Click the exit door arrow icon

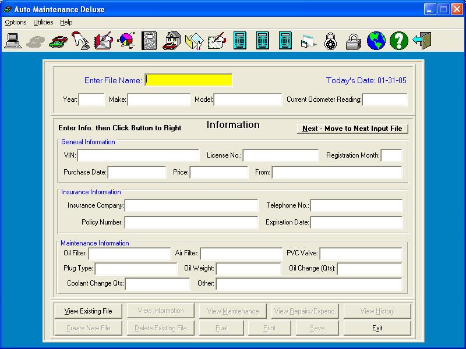click(422, 41)
